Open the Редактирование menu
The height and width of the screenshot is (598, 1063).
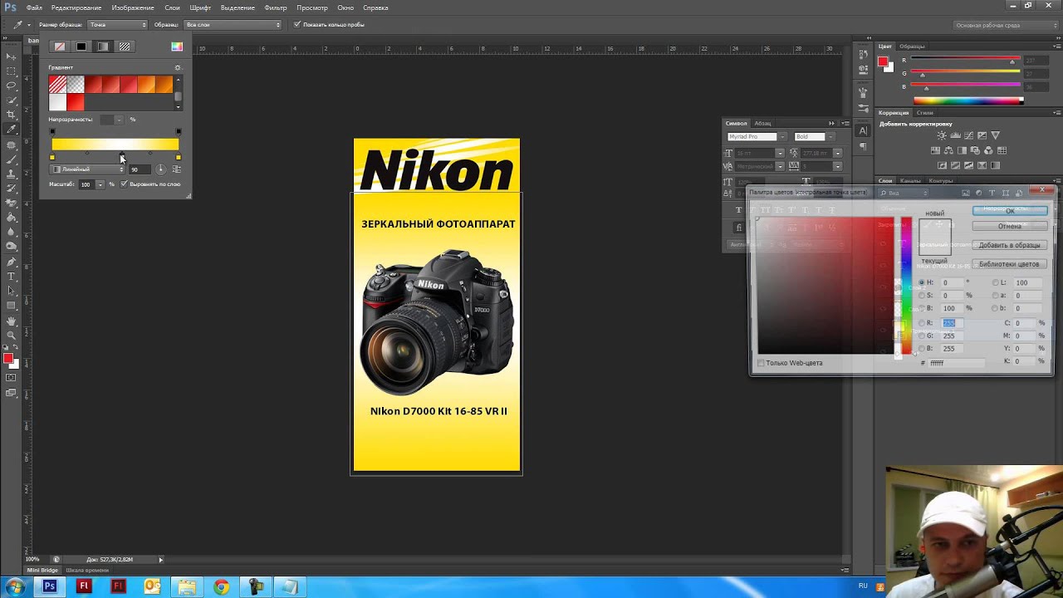tap(76, 7)
